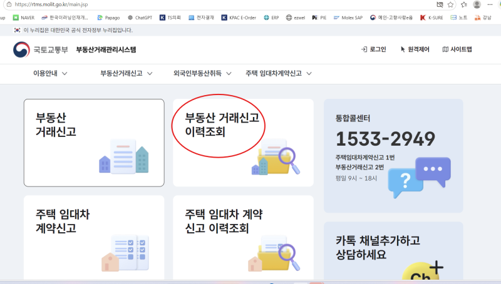Click the official e-government notice text
501x284 pixels.
point(78,30)
